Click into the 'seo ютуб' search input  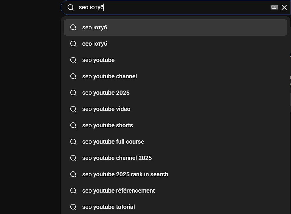[x=172, y=7]
